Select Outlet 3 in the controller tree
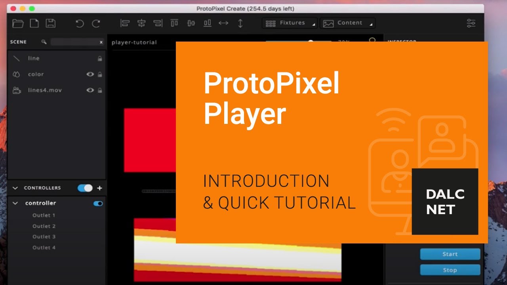Screen dimensions: 507x285 44,237
